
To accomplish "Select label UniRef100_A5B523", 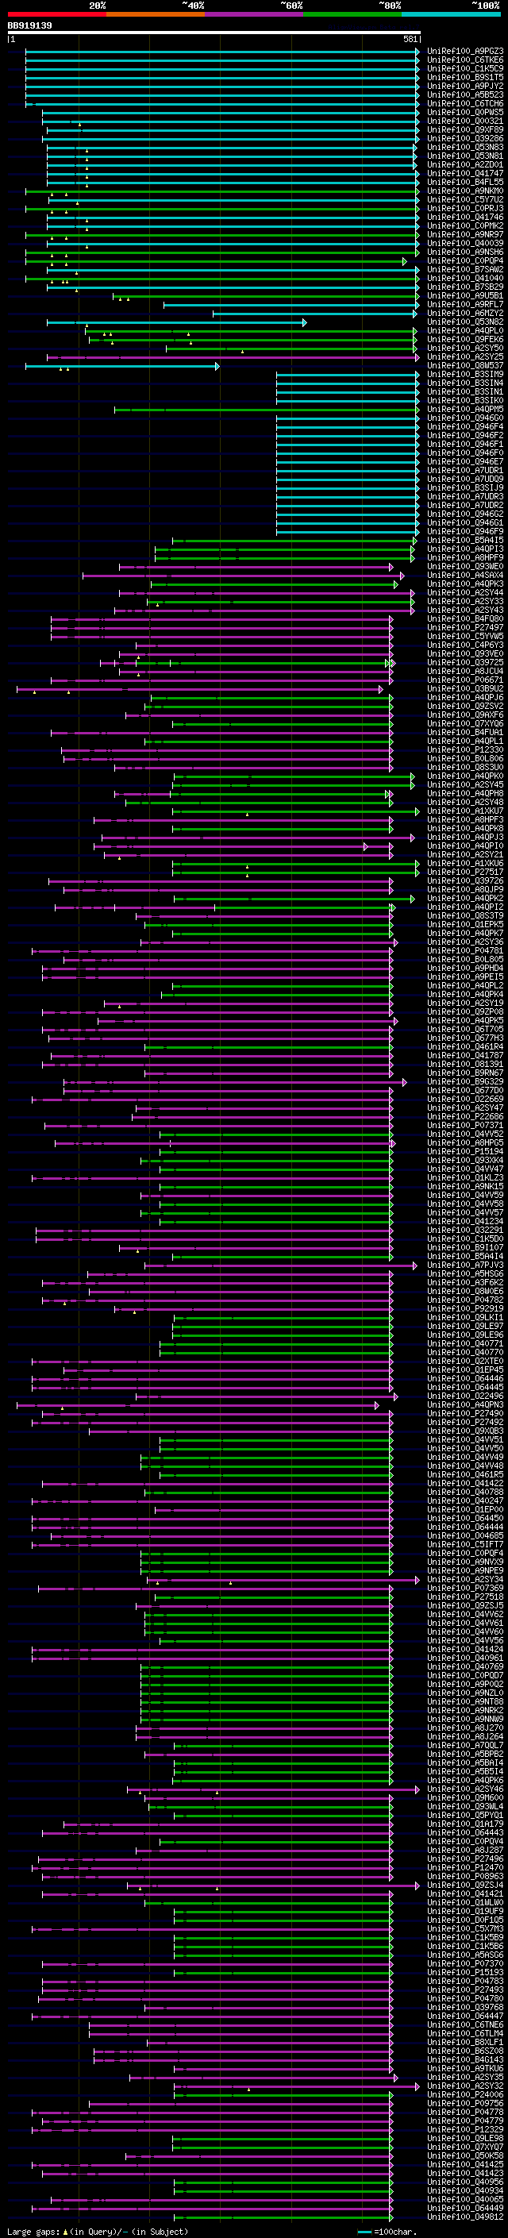I will coord(465,94).
